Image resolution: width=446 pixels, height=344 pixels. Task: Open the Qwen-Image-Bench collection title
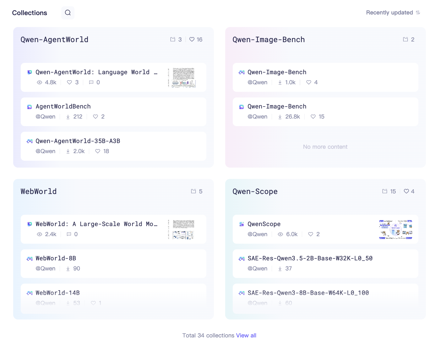pyautogui.click(x=269, y=40)
